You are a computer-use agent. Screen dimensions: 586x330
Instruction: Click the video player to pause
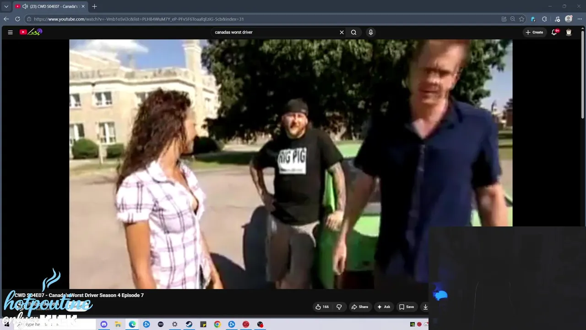291,164
